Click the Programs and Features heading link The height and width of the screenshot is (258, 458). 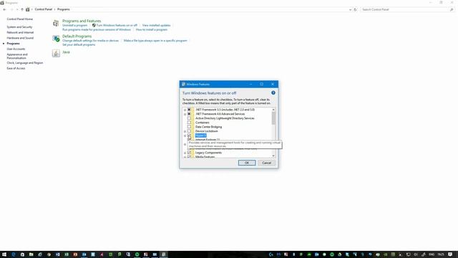coord(82,21)
